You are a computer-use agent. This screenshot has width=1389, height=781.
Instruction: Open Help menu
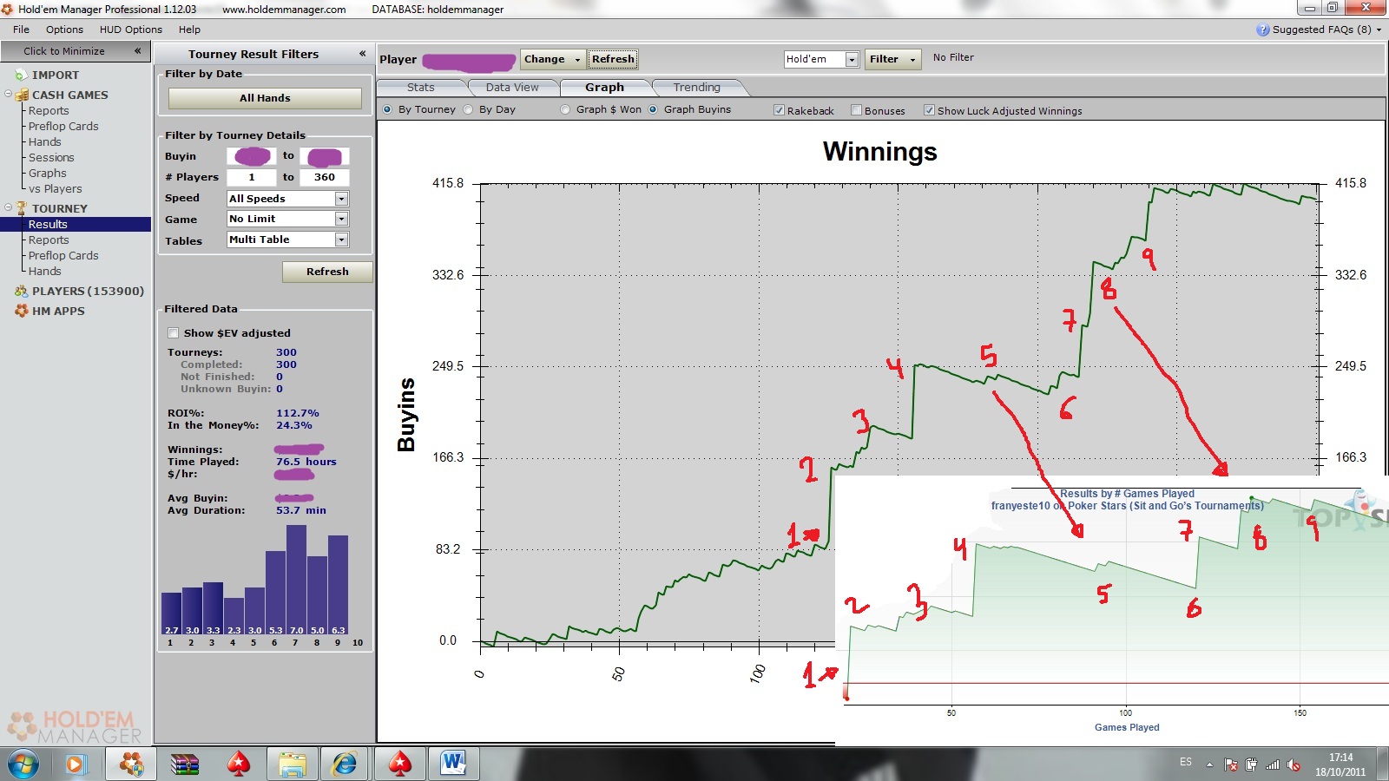coord(189,30)
